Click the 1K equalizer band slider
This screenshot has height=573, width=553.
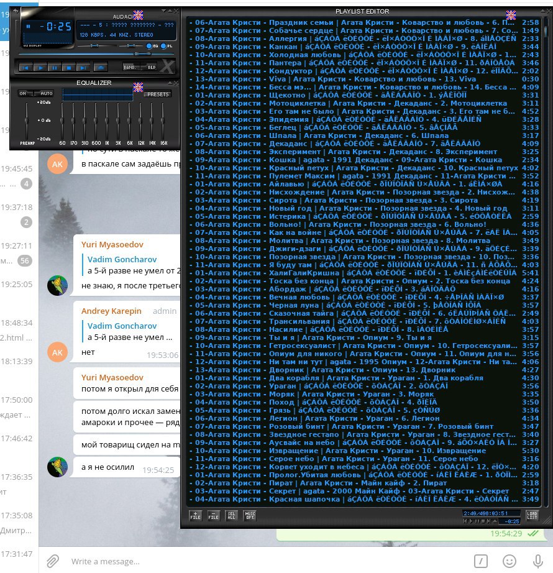tap(107, 120)
